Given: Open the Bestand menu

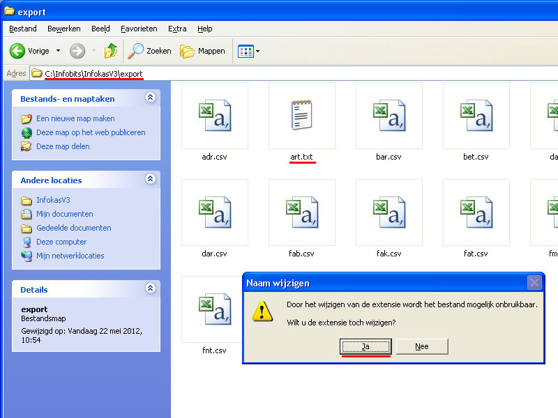Looking at the screenshot, I should (x=23, y=29).
